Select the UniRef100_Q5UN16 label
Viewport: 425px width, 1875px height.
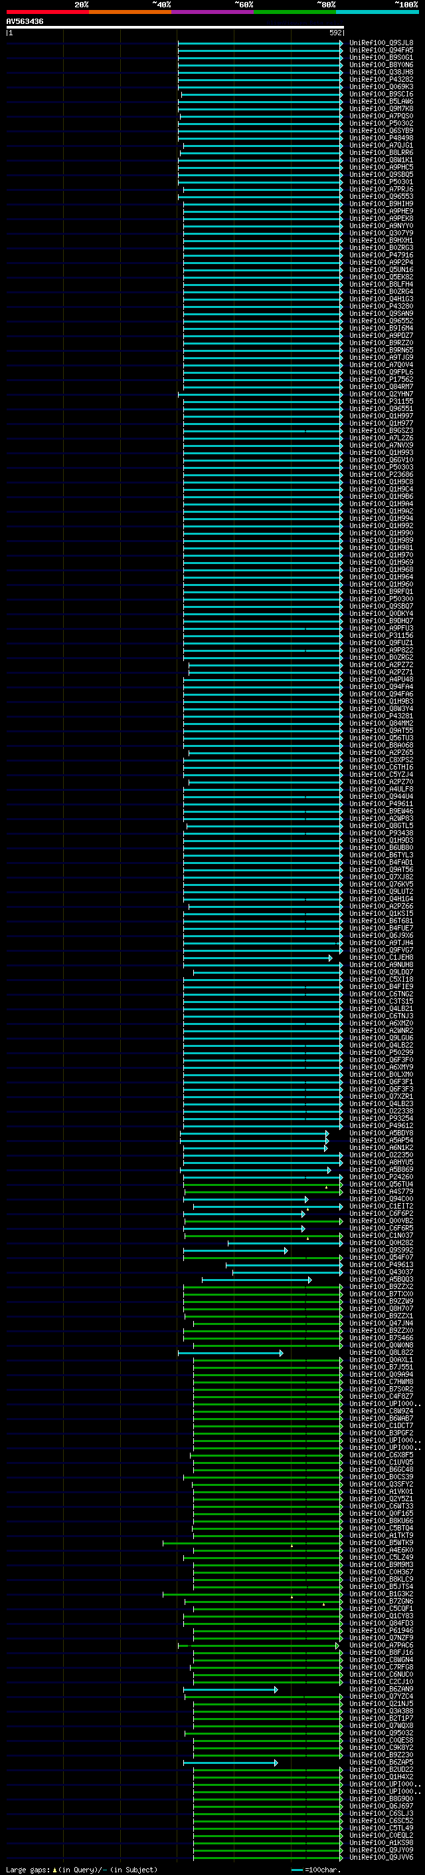pos(381,269)
